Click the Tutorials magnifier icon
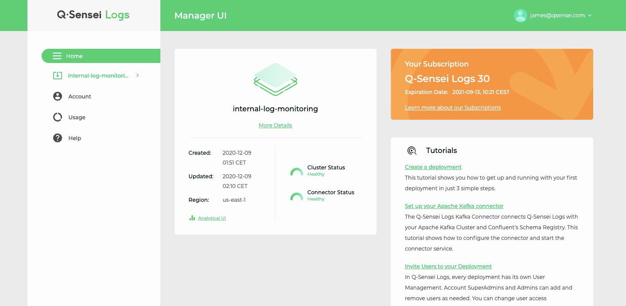626x306 pixels. click(x=412, y=151)
